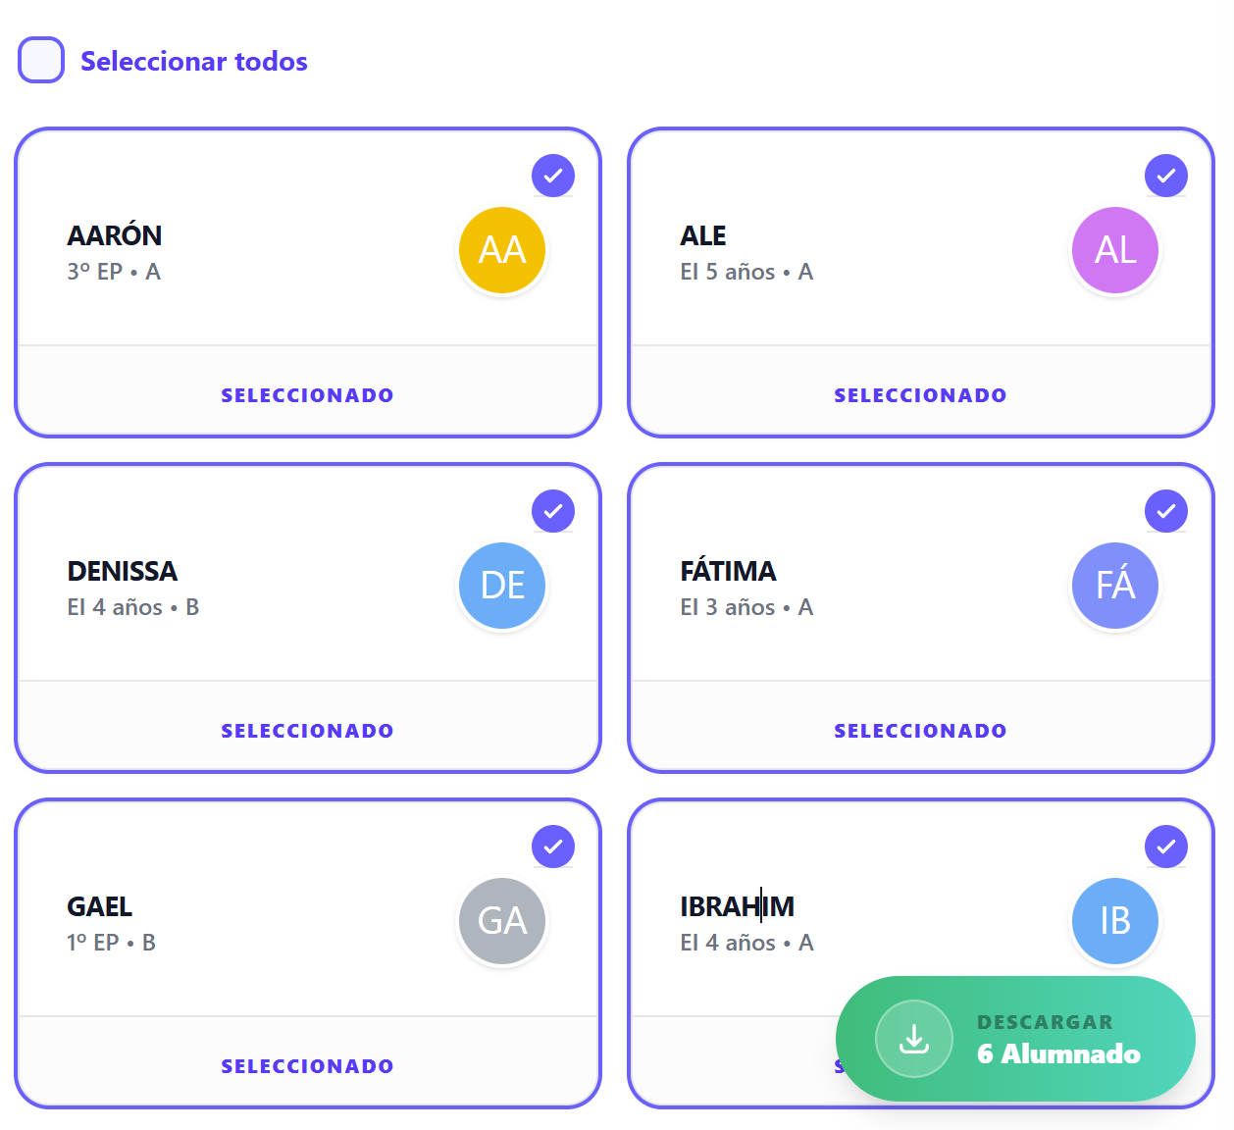Click the gray GA avatar icon
1234x1130 pixels.
[x=502, y=921]
